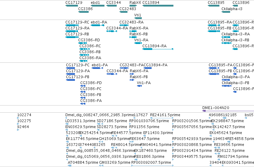
Task: Click EST SD27186.5prime
Action: pyautogui.click(x=100, y=124)
